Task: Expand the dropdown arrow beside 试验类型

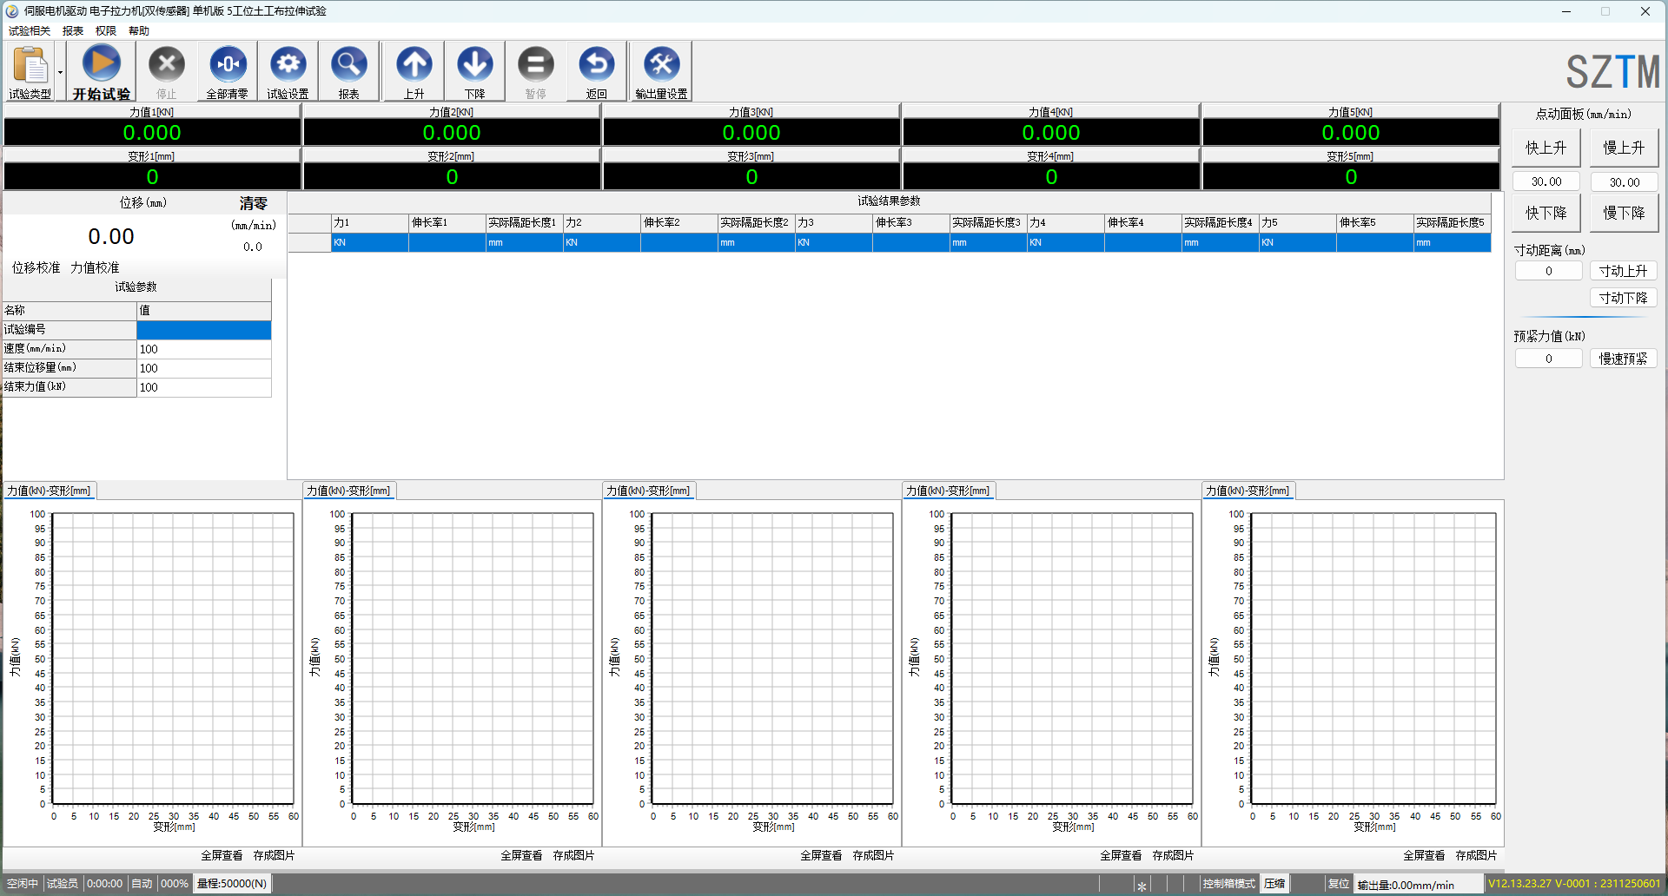Action: pyautogui.click(x=60, y=72)
